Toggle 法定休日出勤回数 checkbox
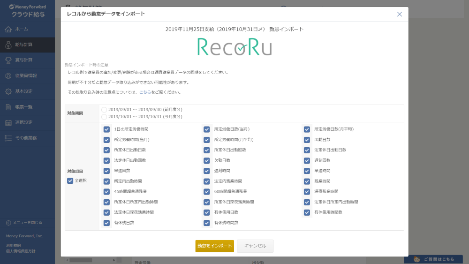 tap(106, 160)
